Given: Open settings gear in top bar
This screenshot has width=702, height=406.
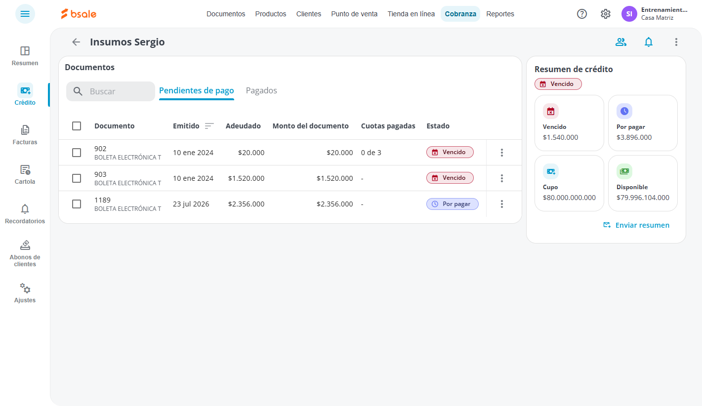Looking at the screenshot, I should point(606,14).
